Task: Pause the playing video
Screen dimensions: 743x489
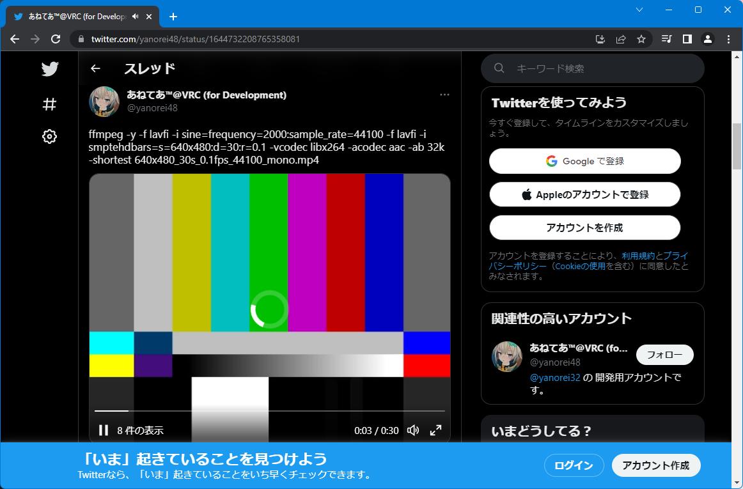Action: [103, 430]
